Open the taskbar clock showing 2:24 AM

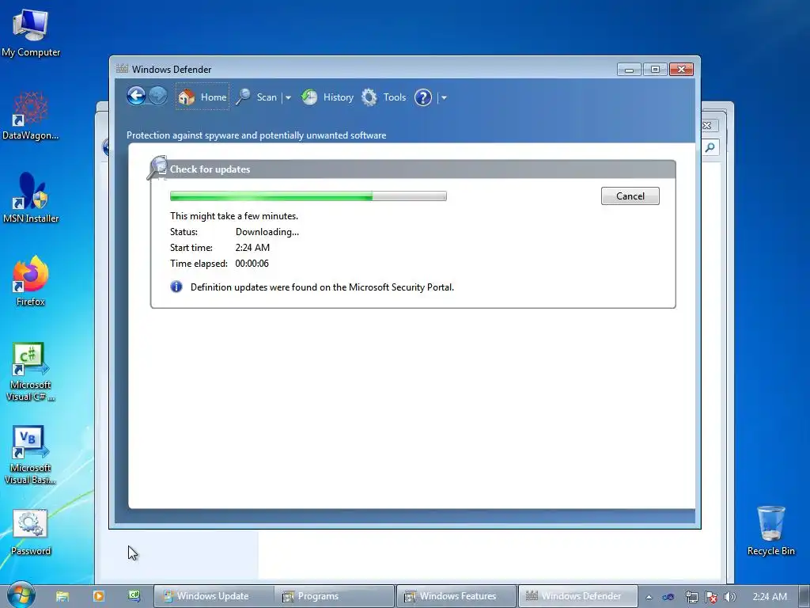click(770, 597)
